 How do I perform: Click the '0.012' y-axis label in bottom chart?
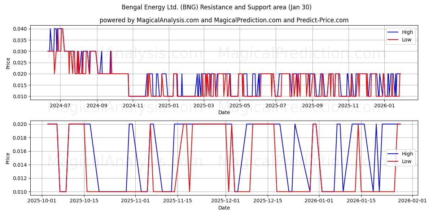pos(20,178)
